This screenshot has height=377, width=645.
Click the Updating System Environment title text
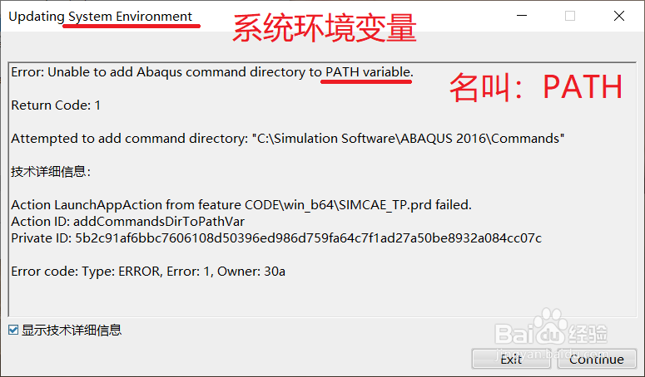(100, 17)
